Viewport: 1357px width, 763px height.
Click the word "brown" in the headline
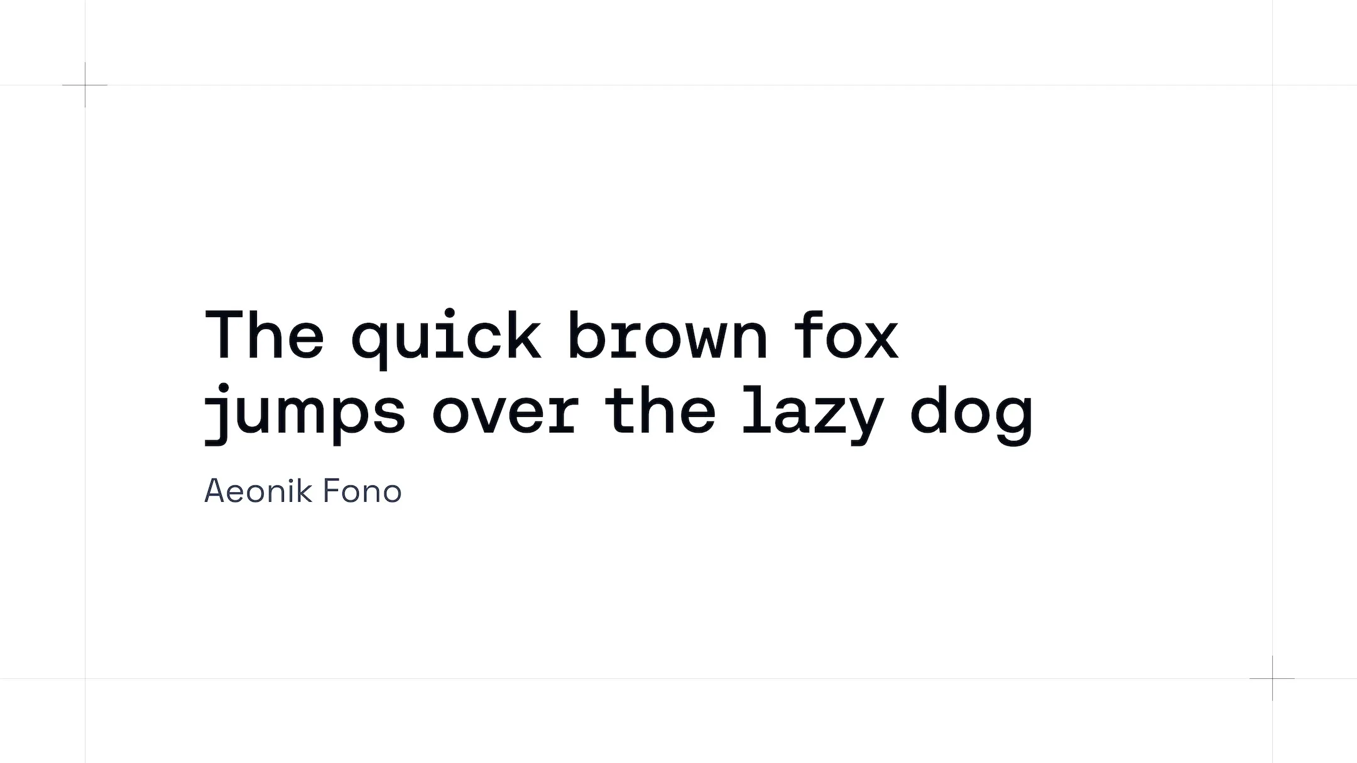(x=667, y=336)
